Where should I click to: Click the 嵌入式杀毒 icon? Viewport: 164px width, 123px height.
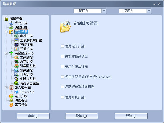pos(11,88)
